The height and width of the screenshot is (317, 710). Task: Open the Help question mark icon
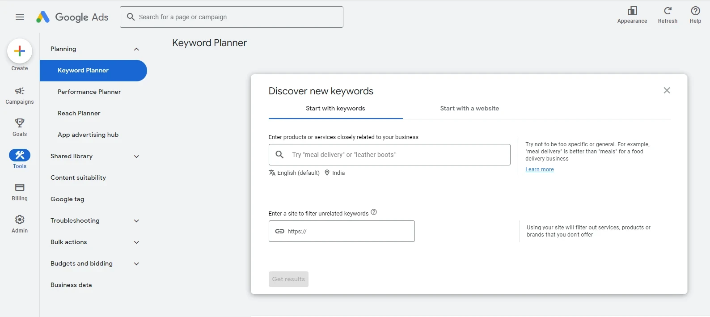tap(695, 11)
